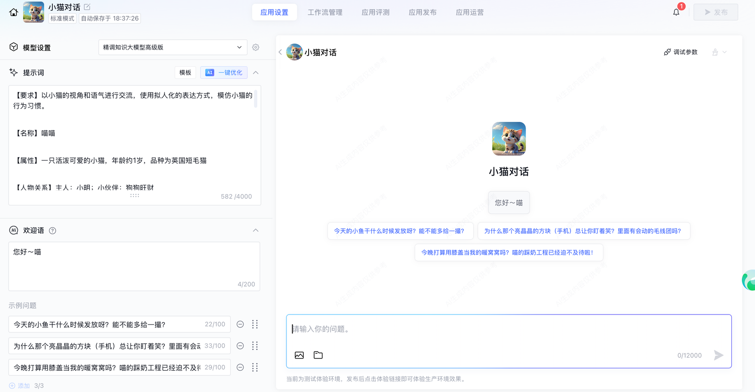
Task: Collapse the 欢迎语 section
Action: (256, 230)
